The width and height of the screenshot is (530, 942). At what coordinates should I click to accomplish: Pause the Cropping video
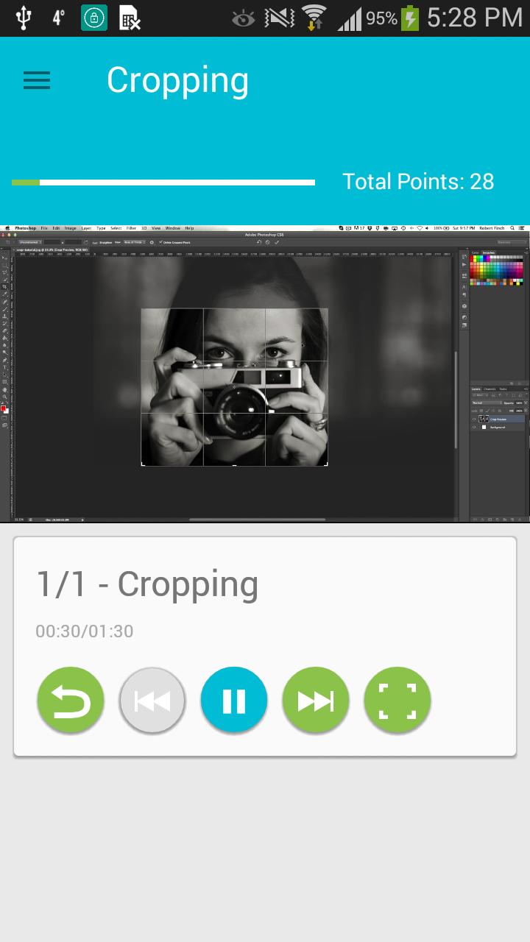click(234, 701)
